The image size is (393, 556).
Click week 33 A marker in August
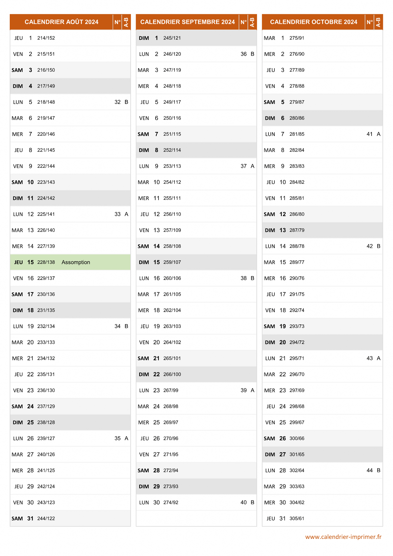[x=121, y=214]
